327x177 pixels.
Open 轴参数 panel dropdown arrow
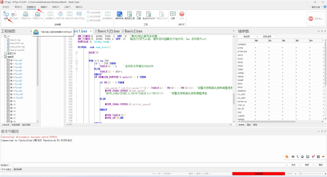coord(318,31)
